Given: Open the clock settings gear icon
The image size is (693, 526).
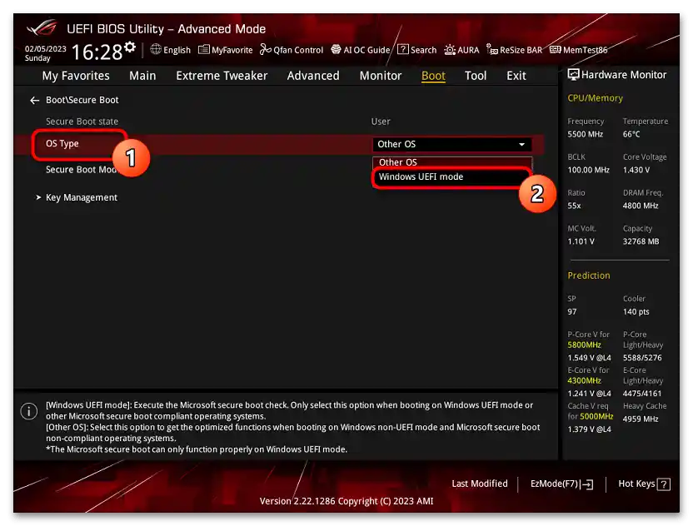Looking at the screenshot, I should (129, 45).
